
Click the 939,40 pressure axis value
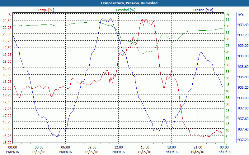(242, 25)
